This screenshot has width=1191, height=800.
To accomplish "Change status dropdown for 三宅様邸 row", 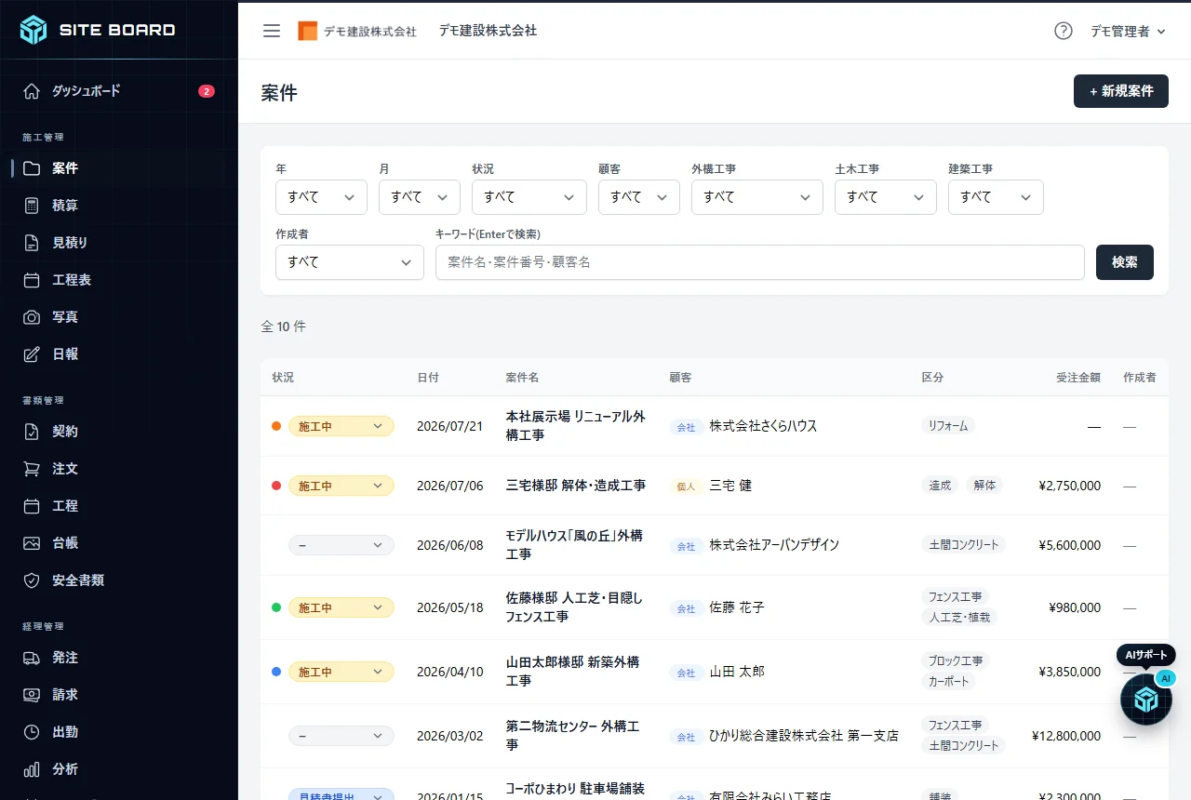I will click(341, 486).
